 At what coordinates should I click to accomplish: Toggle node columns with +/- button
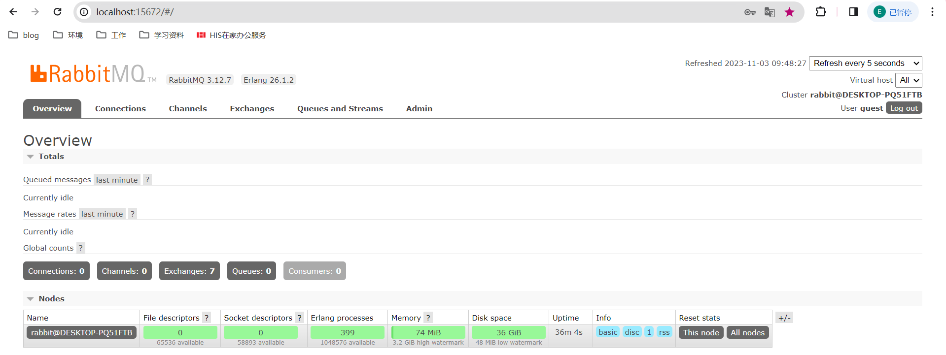point(784,318)
